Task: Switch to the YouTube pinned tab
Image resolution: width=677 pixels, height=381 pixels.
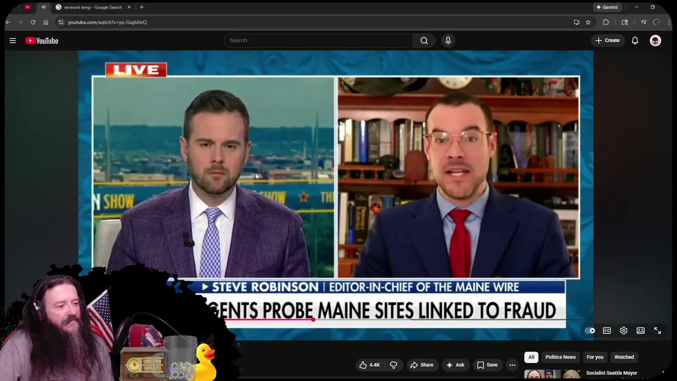Action: [x=28, y=7]
